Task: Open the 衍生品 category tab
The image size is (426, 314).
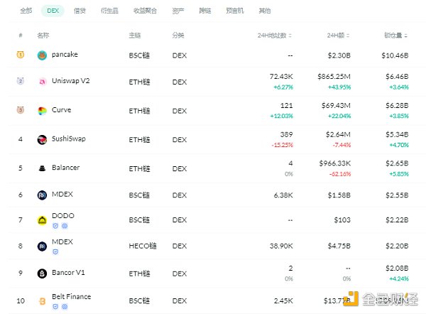Action: 109,11
